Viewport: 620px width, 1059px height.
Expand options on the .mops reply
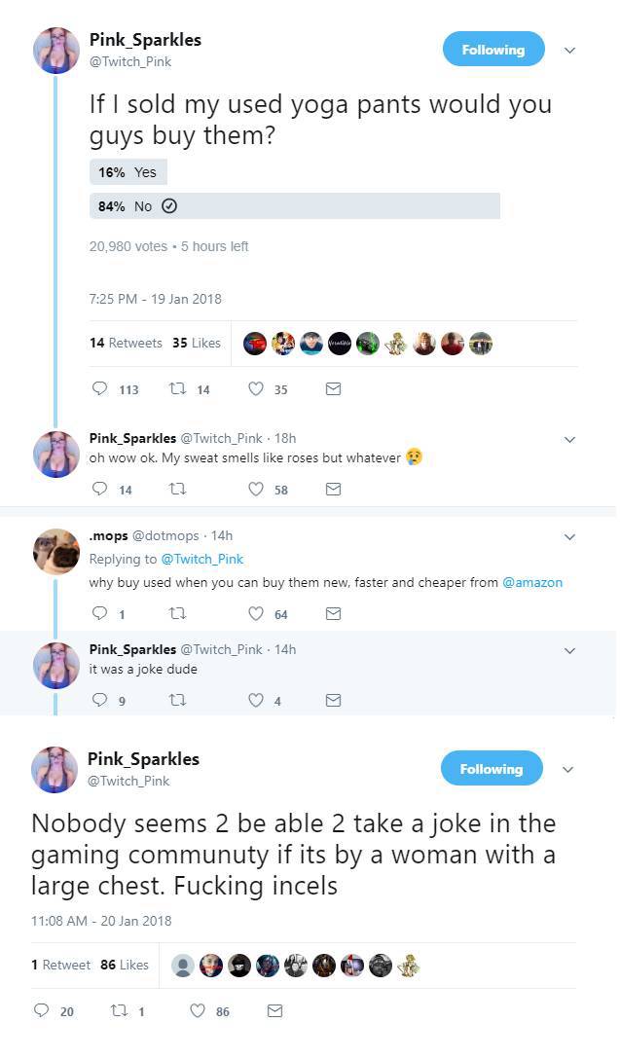[569, 537]
